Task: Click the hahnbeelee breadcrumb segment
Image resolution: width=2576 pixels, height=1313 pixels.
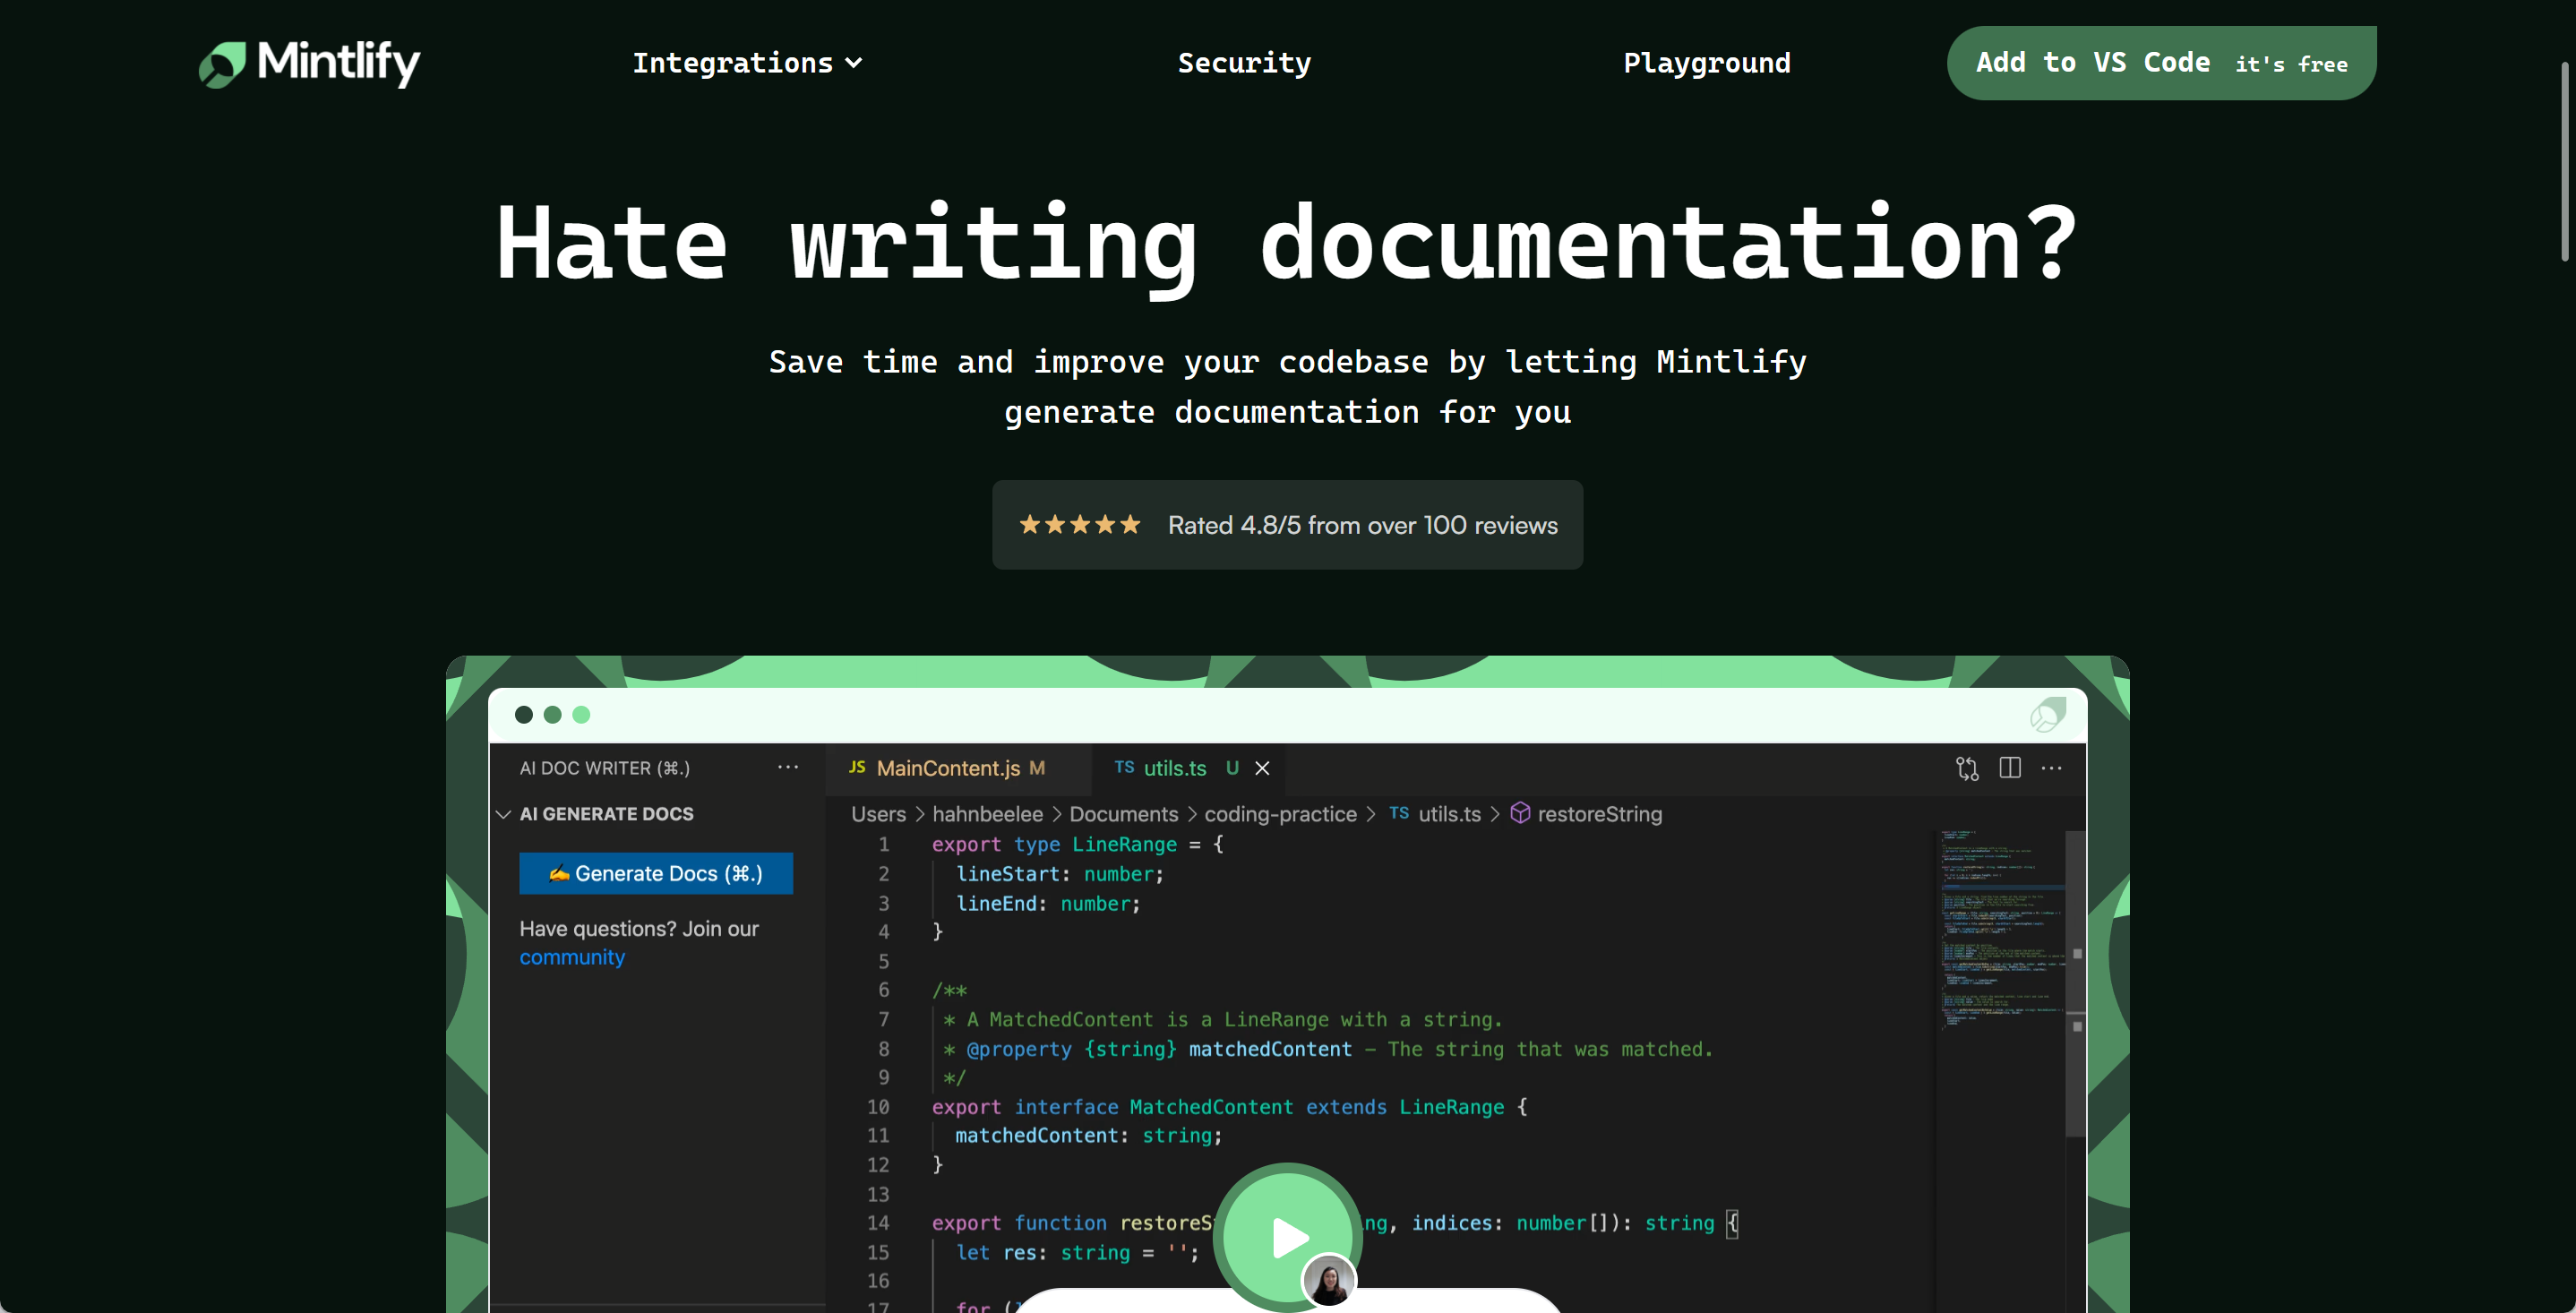Action: click(987, 814)
